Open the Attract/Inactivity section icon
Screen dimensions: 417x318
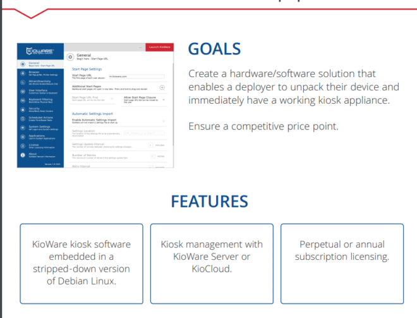tap(23, 82)
